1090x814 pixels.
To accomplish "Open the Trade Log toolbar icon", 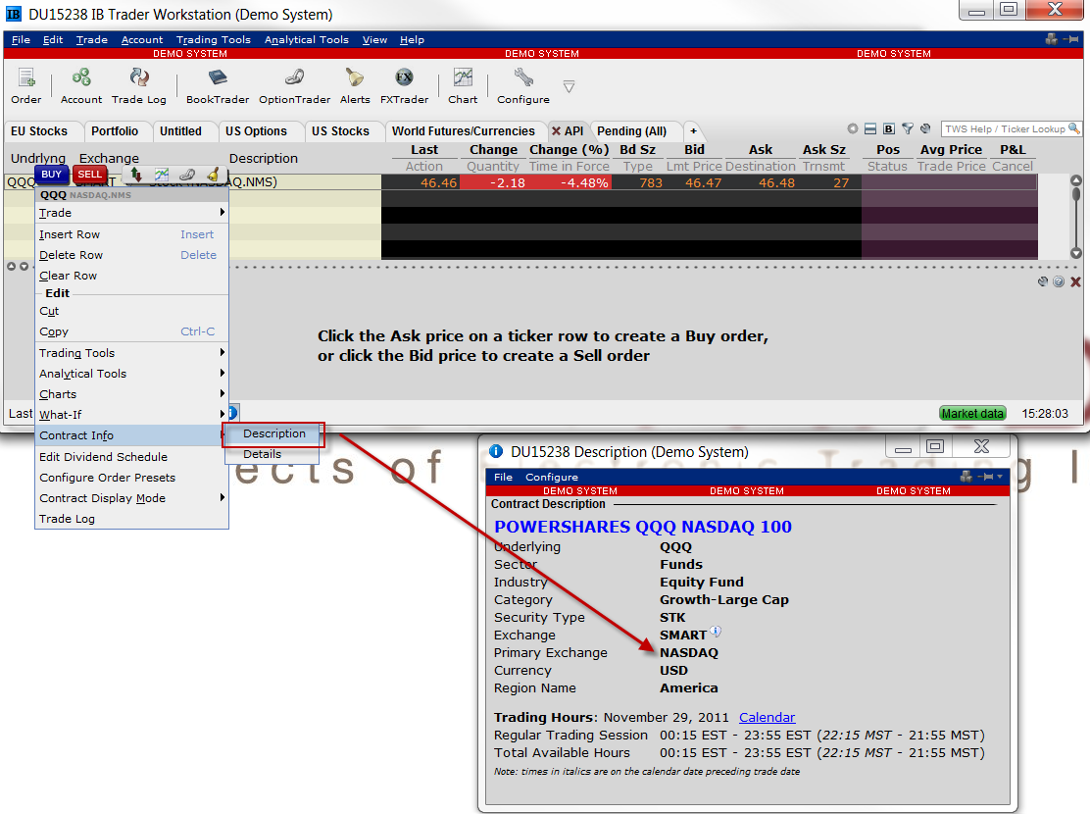I will [x=139, y=85].
